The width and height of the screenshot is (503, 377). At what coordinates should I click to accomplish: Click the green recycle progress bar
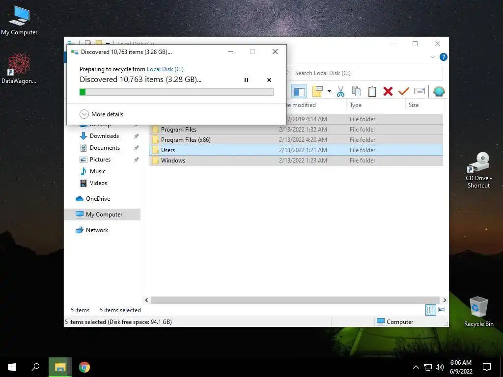pyautogui.click(x=176, y=92)
